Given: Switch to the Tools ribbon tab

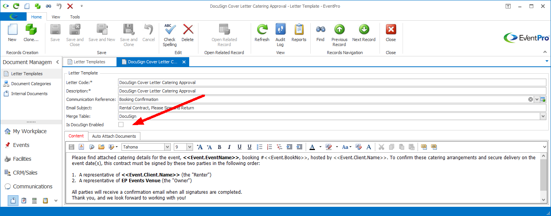Looking at the screenshot, I should tap(75, 17).
